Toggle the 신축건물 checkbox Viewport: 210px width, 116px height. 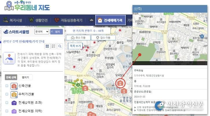7,86
